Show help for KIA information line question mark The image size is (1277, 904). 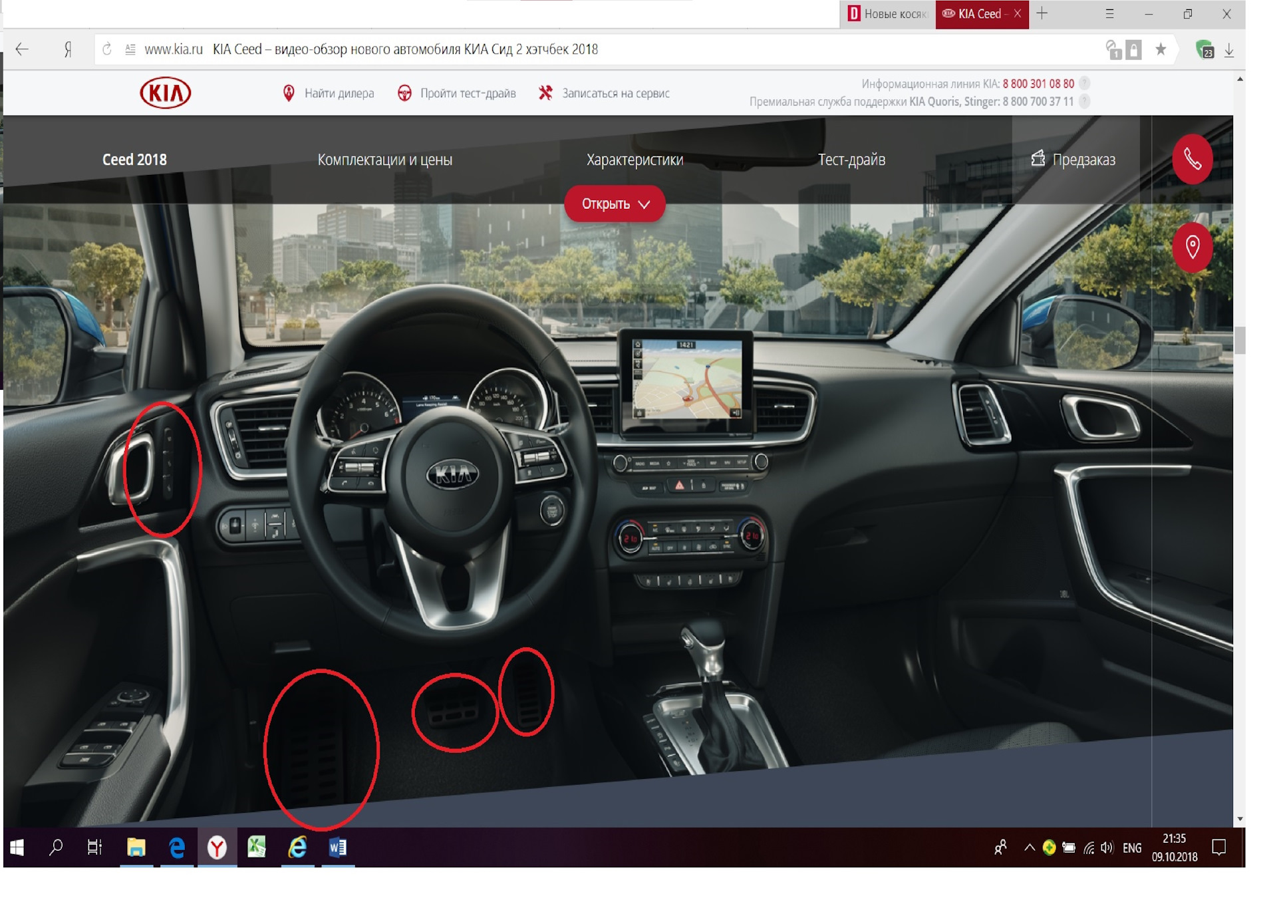tap(1084, 84)
